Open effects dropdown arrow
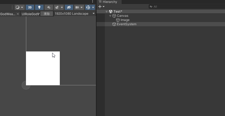 click(x=62, y=7)
